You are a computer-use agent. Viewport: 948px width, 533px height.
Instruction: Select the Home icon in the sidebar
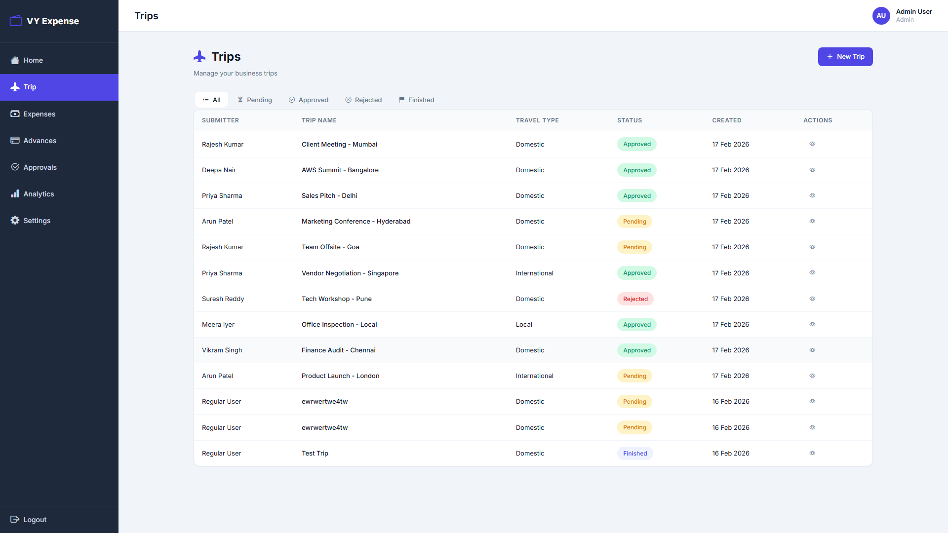(x=15, y=60)
